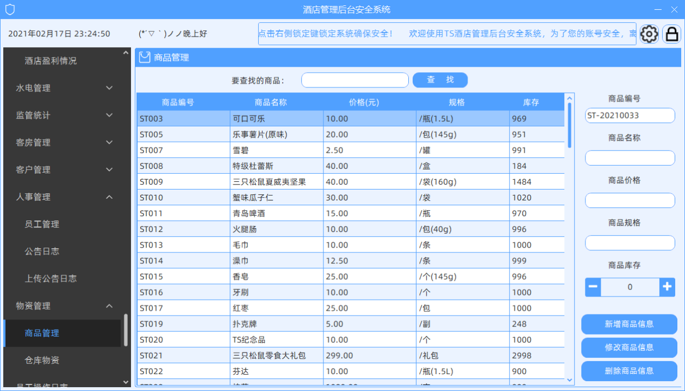Viewport: 685px width, 391px height.
Task: Open the settings gear icon
Action: 649,34
